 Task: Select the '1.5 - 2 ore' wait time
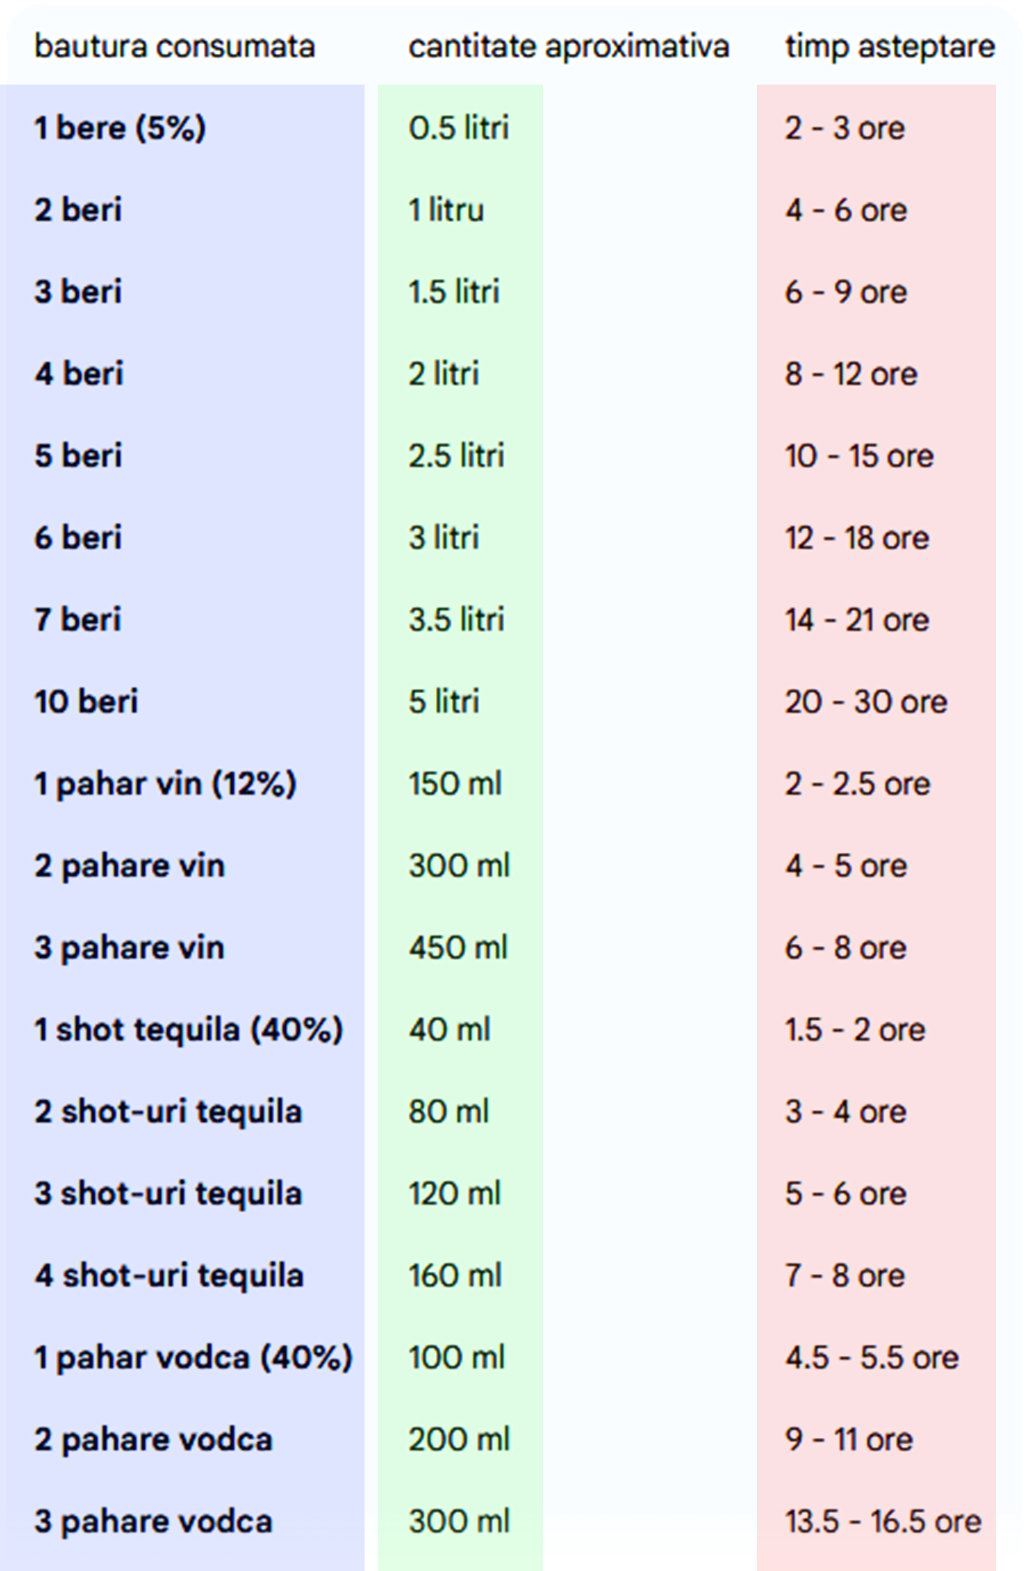point(855,1030)
